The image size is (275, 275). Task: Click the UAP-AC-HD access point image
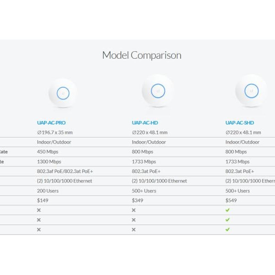pos(158,91)
